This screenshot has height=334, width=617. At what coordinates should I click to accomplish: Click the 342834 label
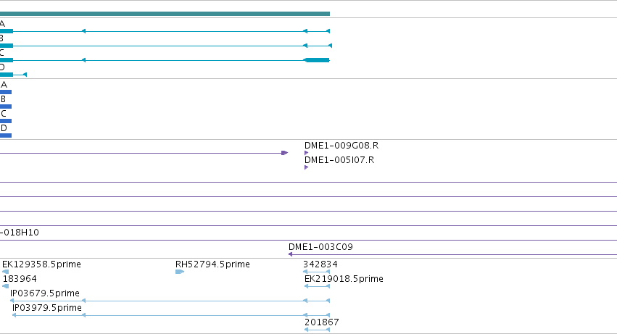320,264
